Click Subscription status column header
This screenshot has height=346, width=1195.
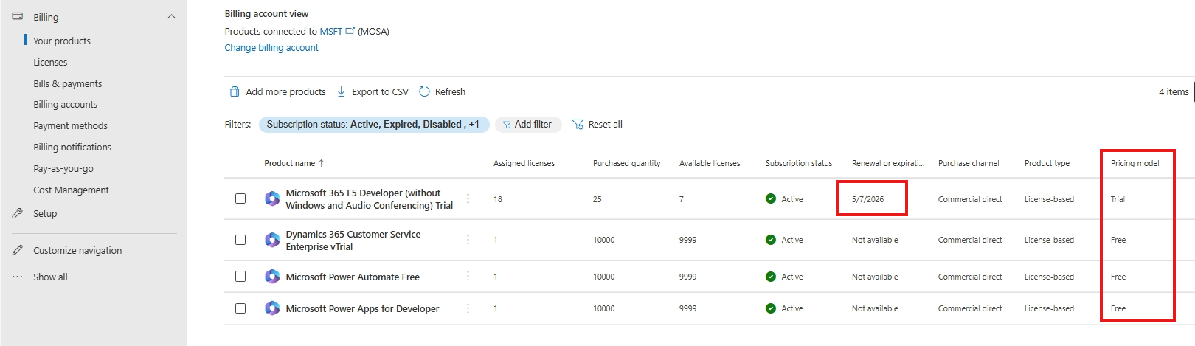(x=799, y=163)
